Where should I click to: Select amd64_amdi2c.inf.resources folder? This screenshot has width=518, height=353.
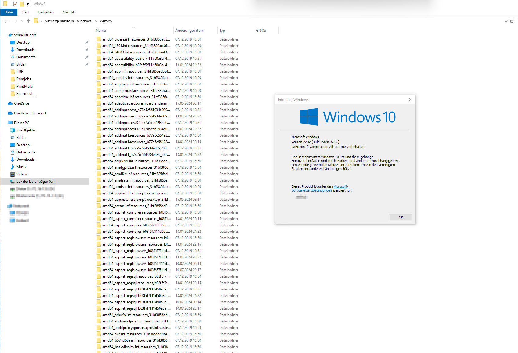pos(136,174)
